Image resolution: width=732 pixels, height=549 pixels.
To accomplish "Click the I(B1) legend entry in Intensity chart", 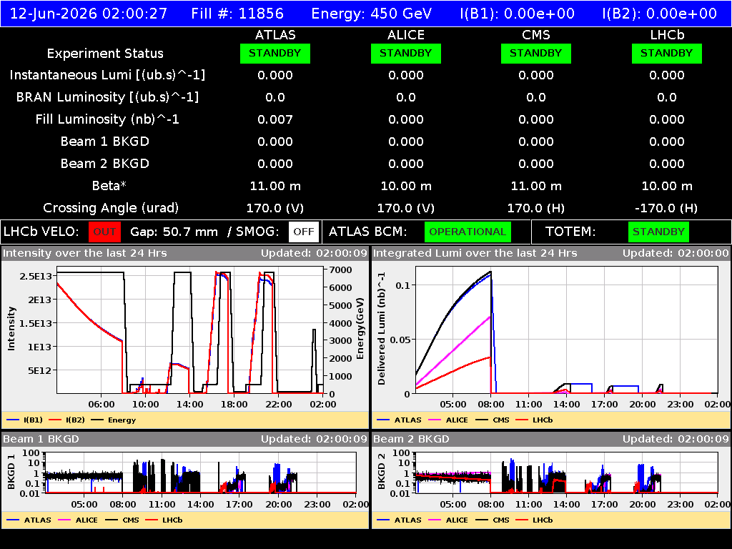I will 25,420.
